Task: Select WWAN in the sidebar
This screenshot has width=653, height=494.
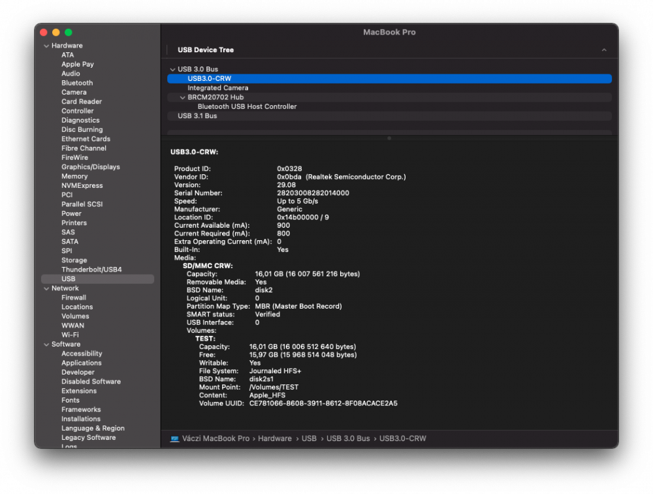Action: click(x=73, y=326)
